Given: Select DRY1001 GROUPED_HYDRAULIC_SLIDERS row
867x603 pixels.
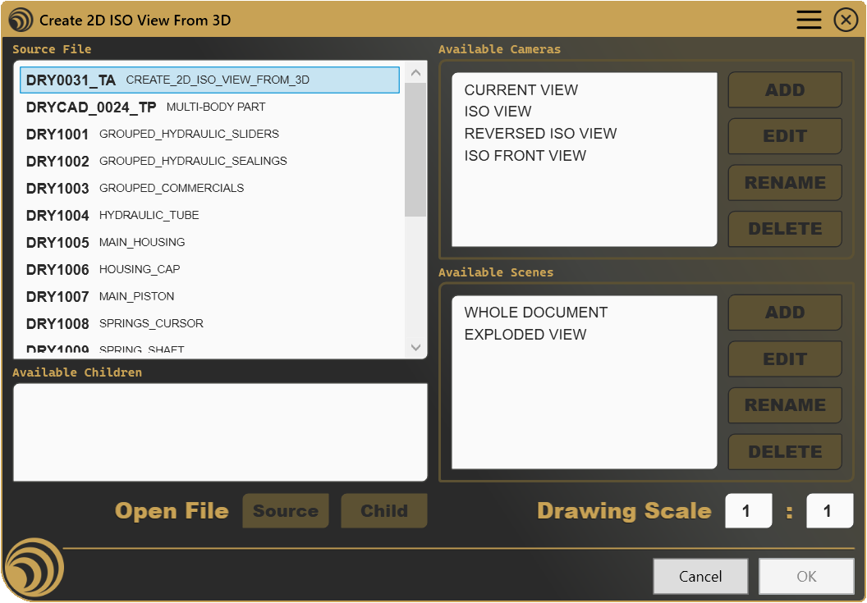Looking at the screenshot, I should coord(209,135).
